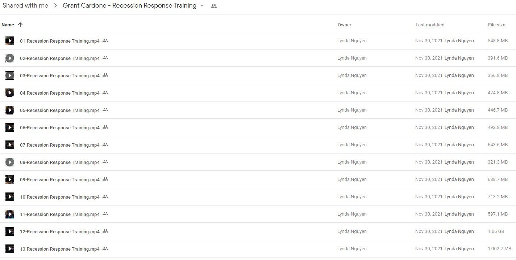Click Grant Cardone - Recession Response Training breadcrumb
The image size is (516, 260).
[130, 5]
